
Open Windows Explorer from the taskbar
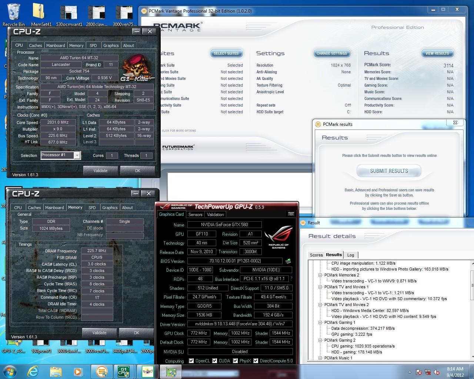(56, 371)
